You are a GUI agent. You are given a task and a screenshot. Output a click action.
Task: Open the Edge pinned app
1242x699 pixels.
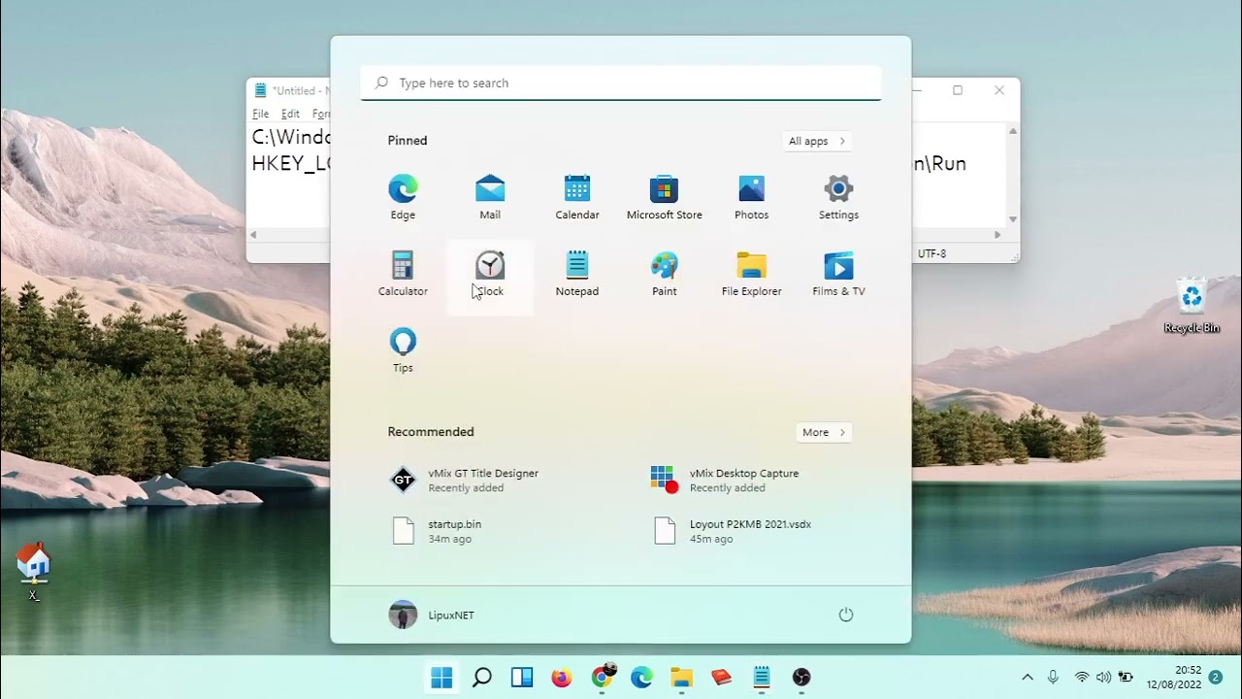coord(403,197)
